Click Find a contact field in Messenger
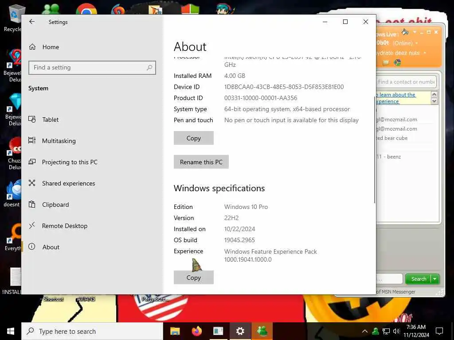The width and height of the screenshot is (454, 340). pyautogui.click(x=406, y=82)
